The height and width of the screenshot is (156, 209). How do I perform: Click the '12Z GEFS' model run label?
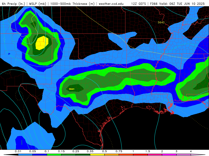click(139, 4)
